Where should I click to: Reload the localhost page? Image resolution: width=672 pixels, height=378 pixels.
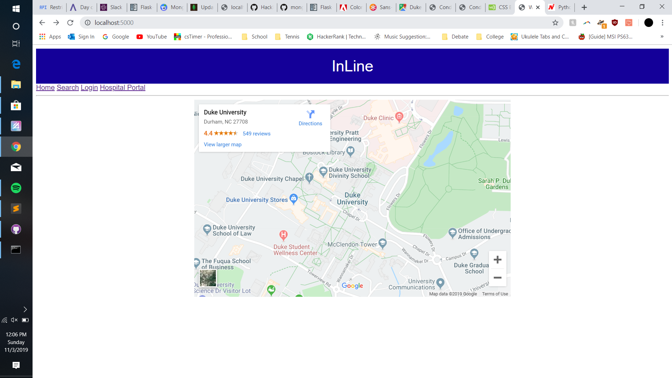click(70, 23)
